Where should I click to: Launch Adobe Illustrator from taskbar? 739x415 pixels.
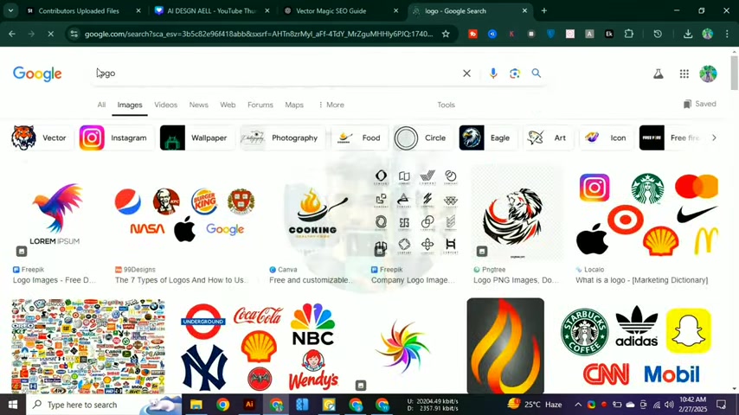point(249,405)
